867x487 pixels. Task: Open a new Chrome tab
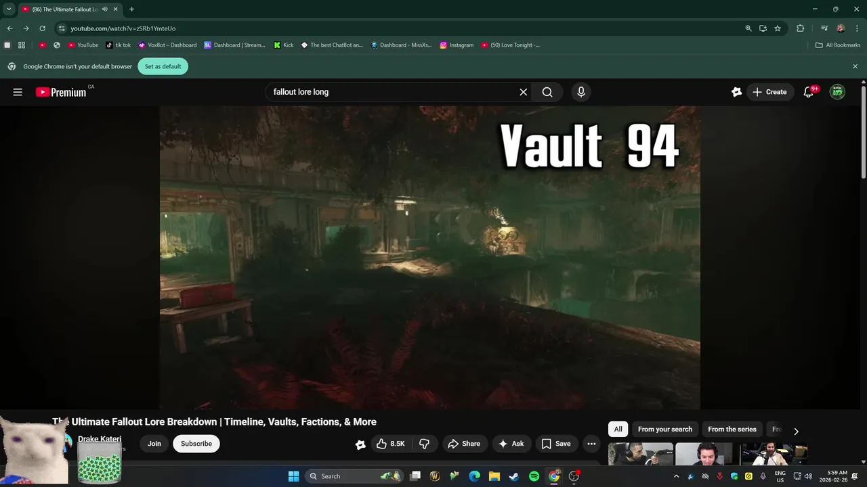click(x=131, y=9)
